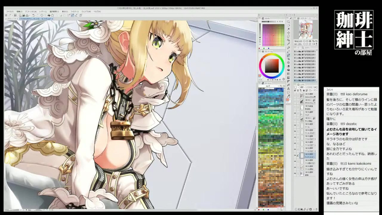Viewport: 382px width, 215px height.
Task: Select the Eyedropper tool in toolbox
Action: click(x=288, y=44)
